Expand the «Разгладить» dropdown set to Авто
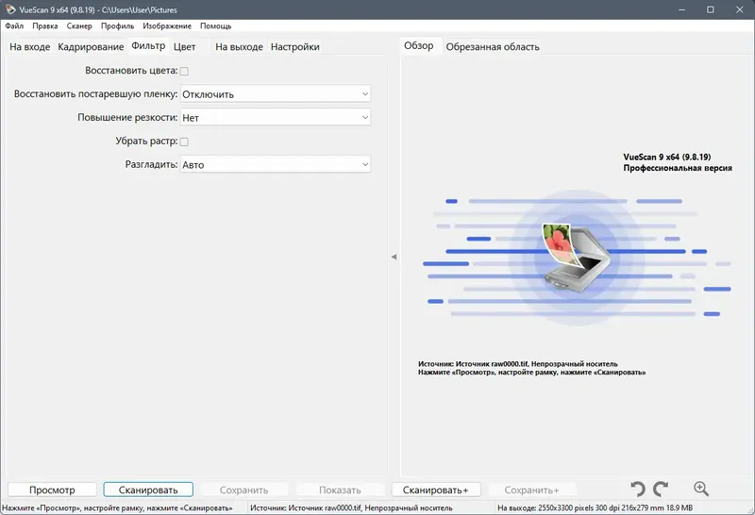The height and width of the screenshot is (515, 755). pyautogui.click(x=276, y=165)
